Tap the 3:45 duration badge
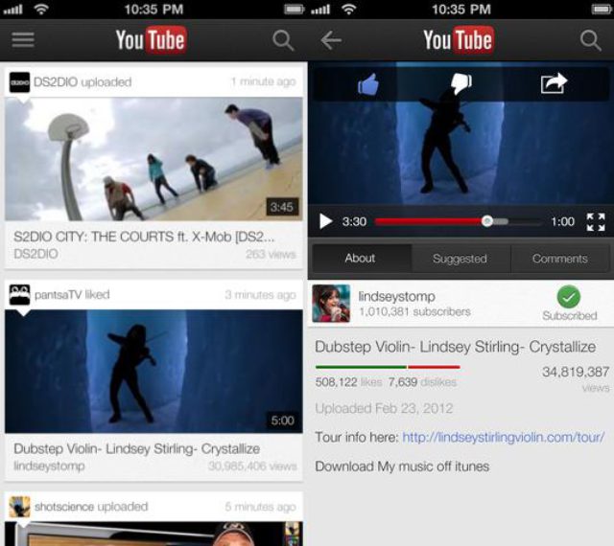The width and height of the screenshot is (614, 546). coord(282,207)
